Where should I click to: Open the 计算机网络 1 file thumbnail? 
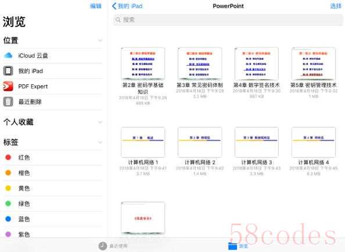pyautogui.click(x=143, y=142)
